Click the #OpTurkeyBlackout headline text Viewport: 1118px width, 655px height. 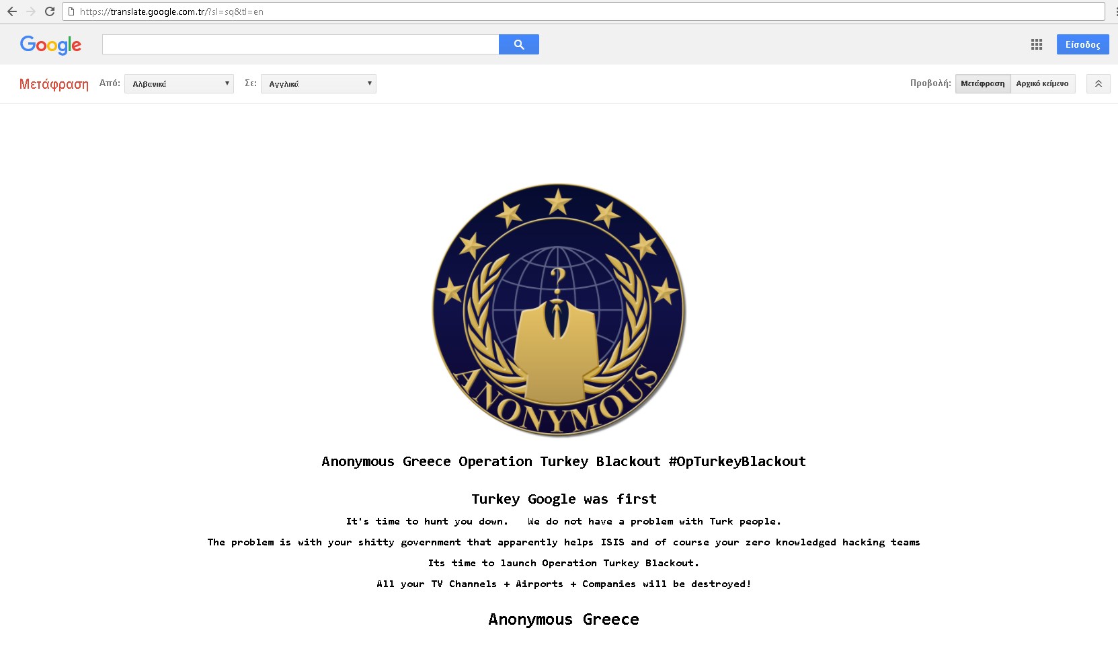tap(737, 461)
